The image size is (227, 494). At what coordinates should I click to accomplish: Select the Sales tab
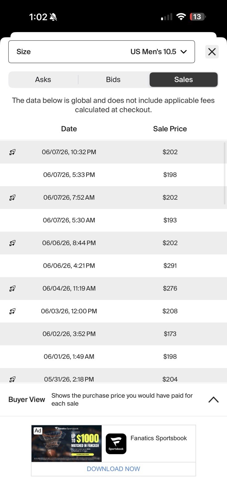point(184,80)
